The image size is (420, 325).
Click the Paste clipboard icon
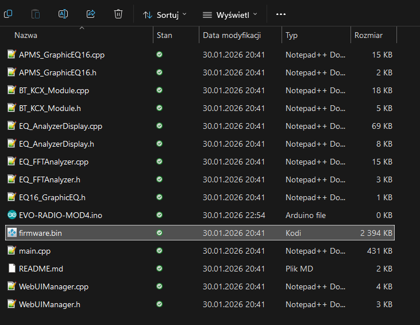coord(36,13)
